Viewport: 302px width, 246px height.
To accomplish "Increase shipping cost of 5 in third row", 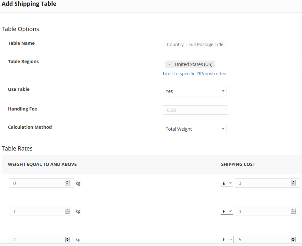I will point(293,238).
